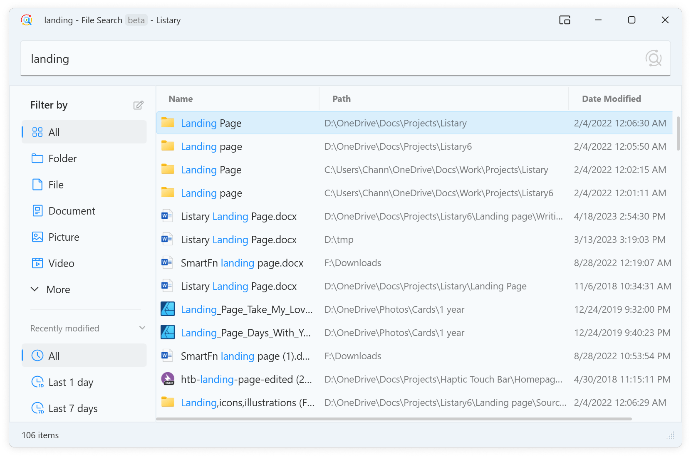Viewport: 691px width, 457px height.
Task: Click the Picture filter icon
Action: coord(37,237)
